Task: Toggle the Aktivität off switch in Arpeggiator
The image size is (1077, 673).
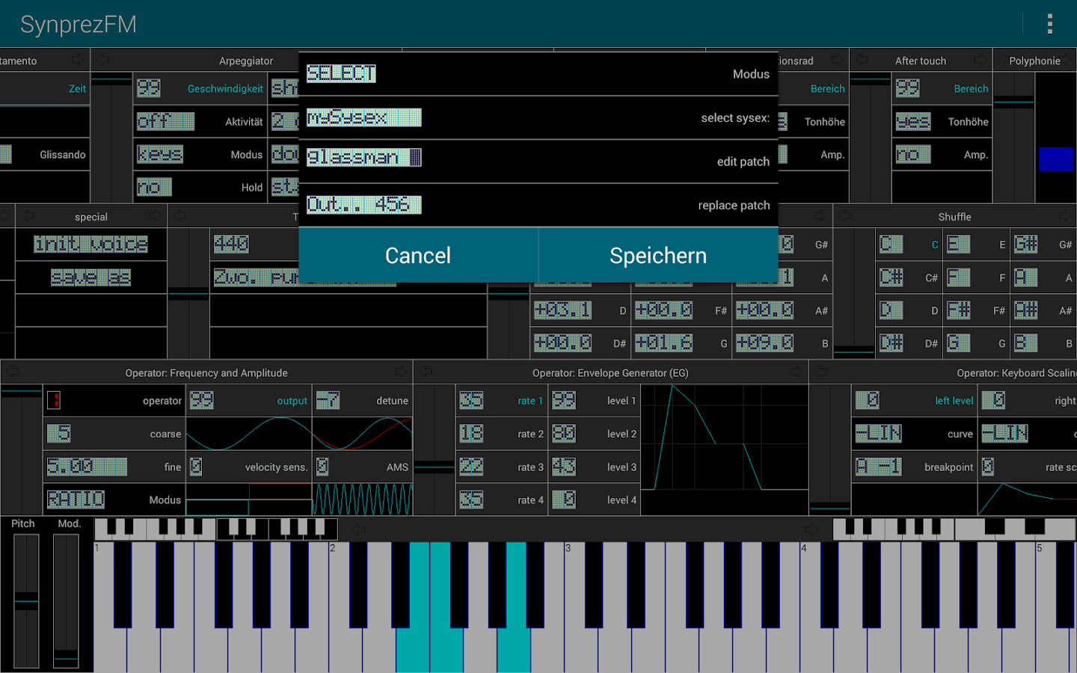Action: point(165,121)
